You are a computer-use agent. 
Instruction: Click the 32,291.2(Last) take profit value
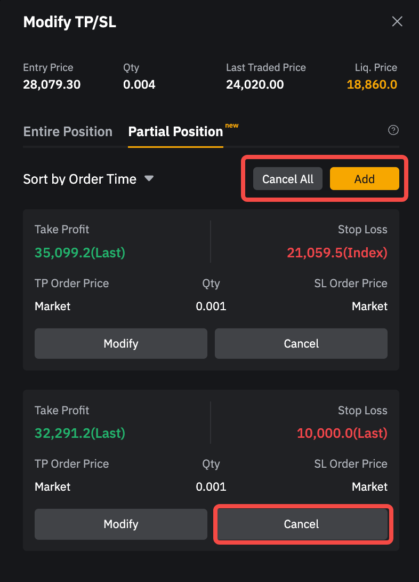pyautogui.click(x=79, y=433)
